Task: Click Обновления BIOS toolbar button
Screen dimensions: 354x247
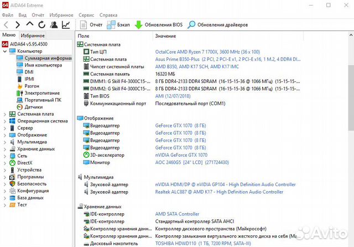Action: [159, 24]
